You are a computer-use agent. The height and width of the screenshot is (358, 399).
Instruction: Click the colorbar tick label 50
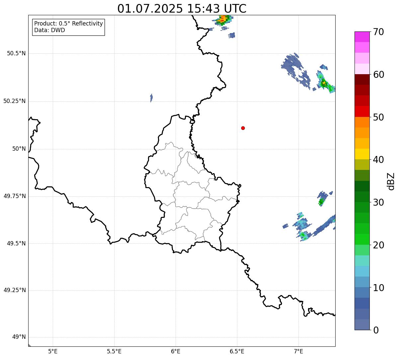click(x=378, y=117)
